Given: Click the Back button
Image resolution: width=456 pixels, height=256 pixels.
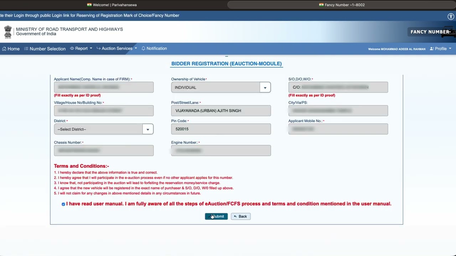Looking at the screenshot, I should pos(241,216).
